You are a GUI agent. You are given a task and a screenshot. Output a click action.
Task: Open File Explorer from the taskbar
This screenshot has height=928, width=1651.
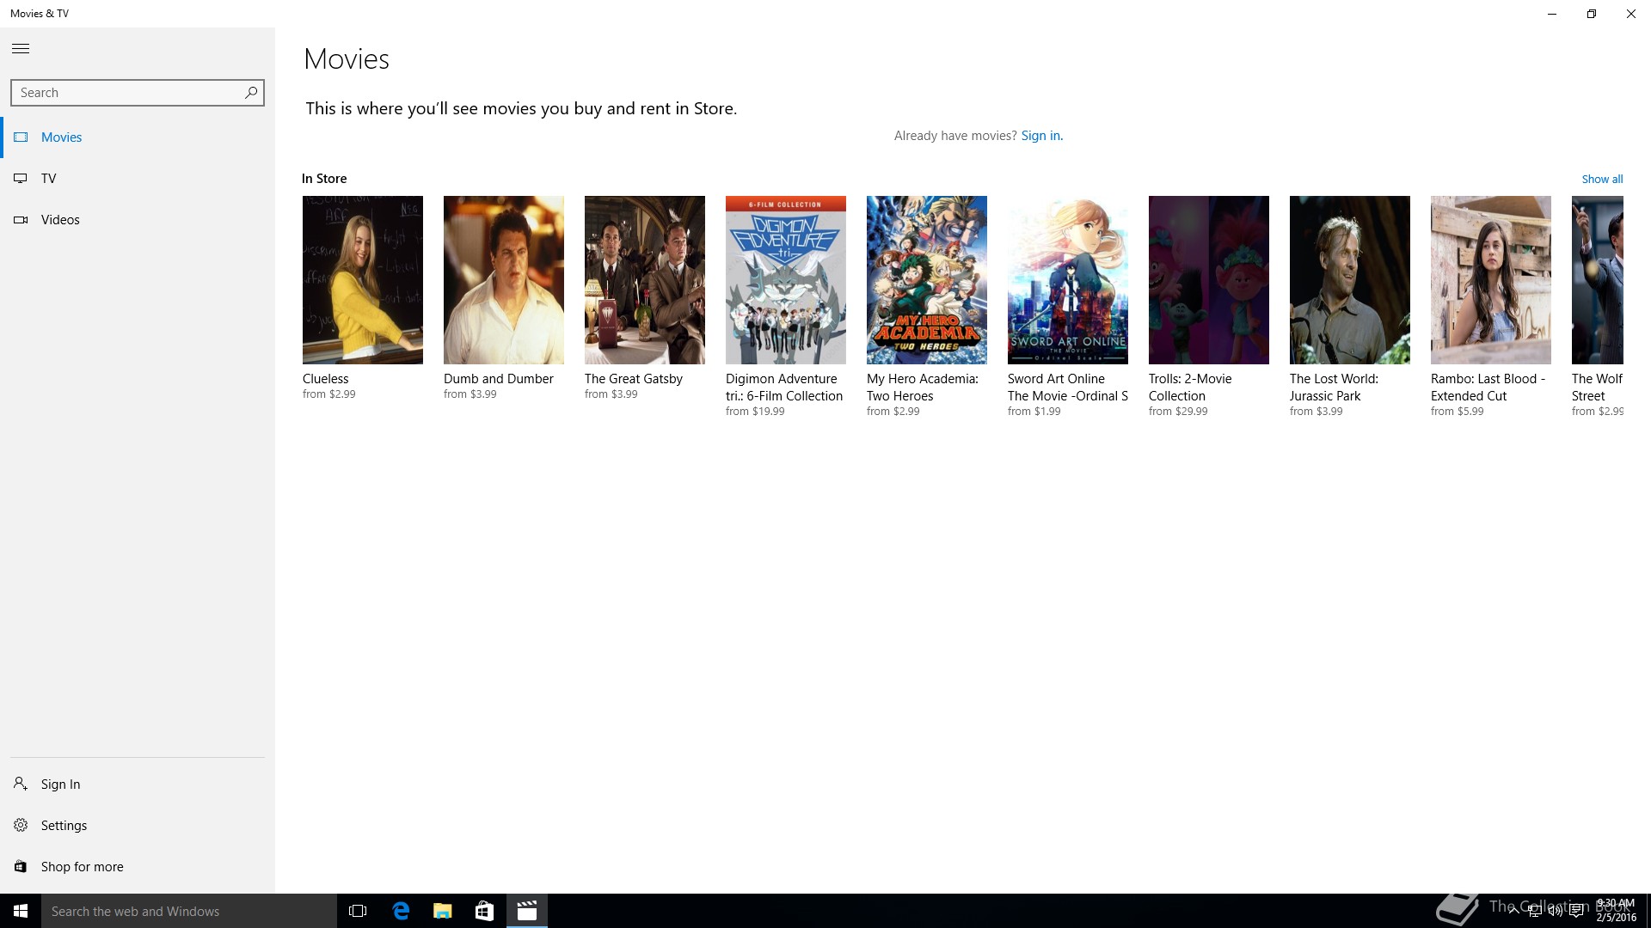point(443,911)
